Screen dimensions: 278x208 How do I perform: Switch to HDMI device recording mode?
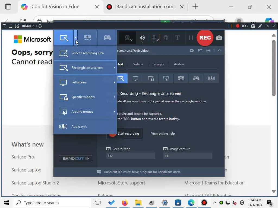tap(87, 38)
